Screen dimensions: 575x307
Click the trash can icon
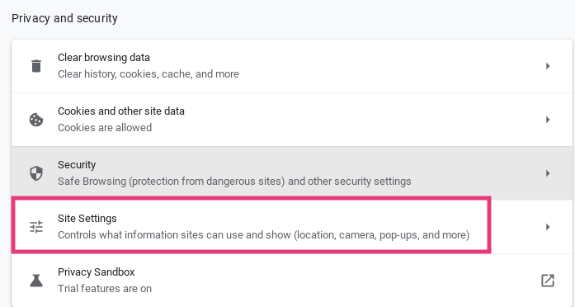pyautogui.click(x=36, y=66)
